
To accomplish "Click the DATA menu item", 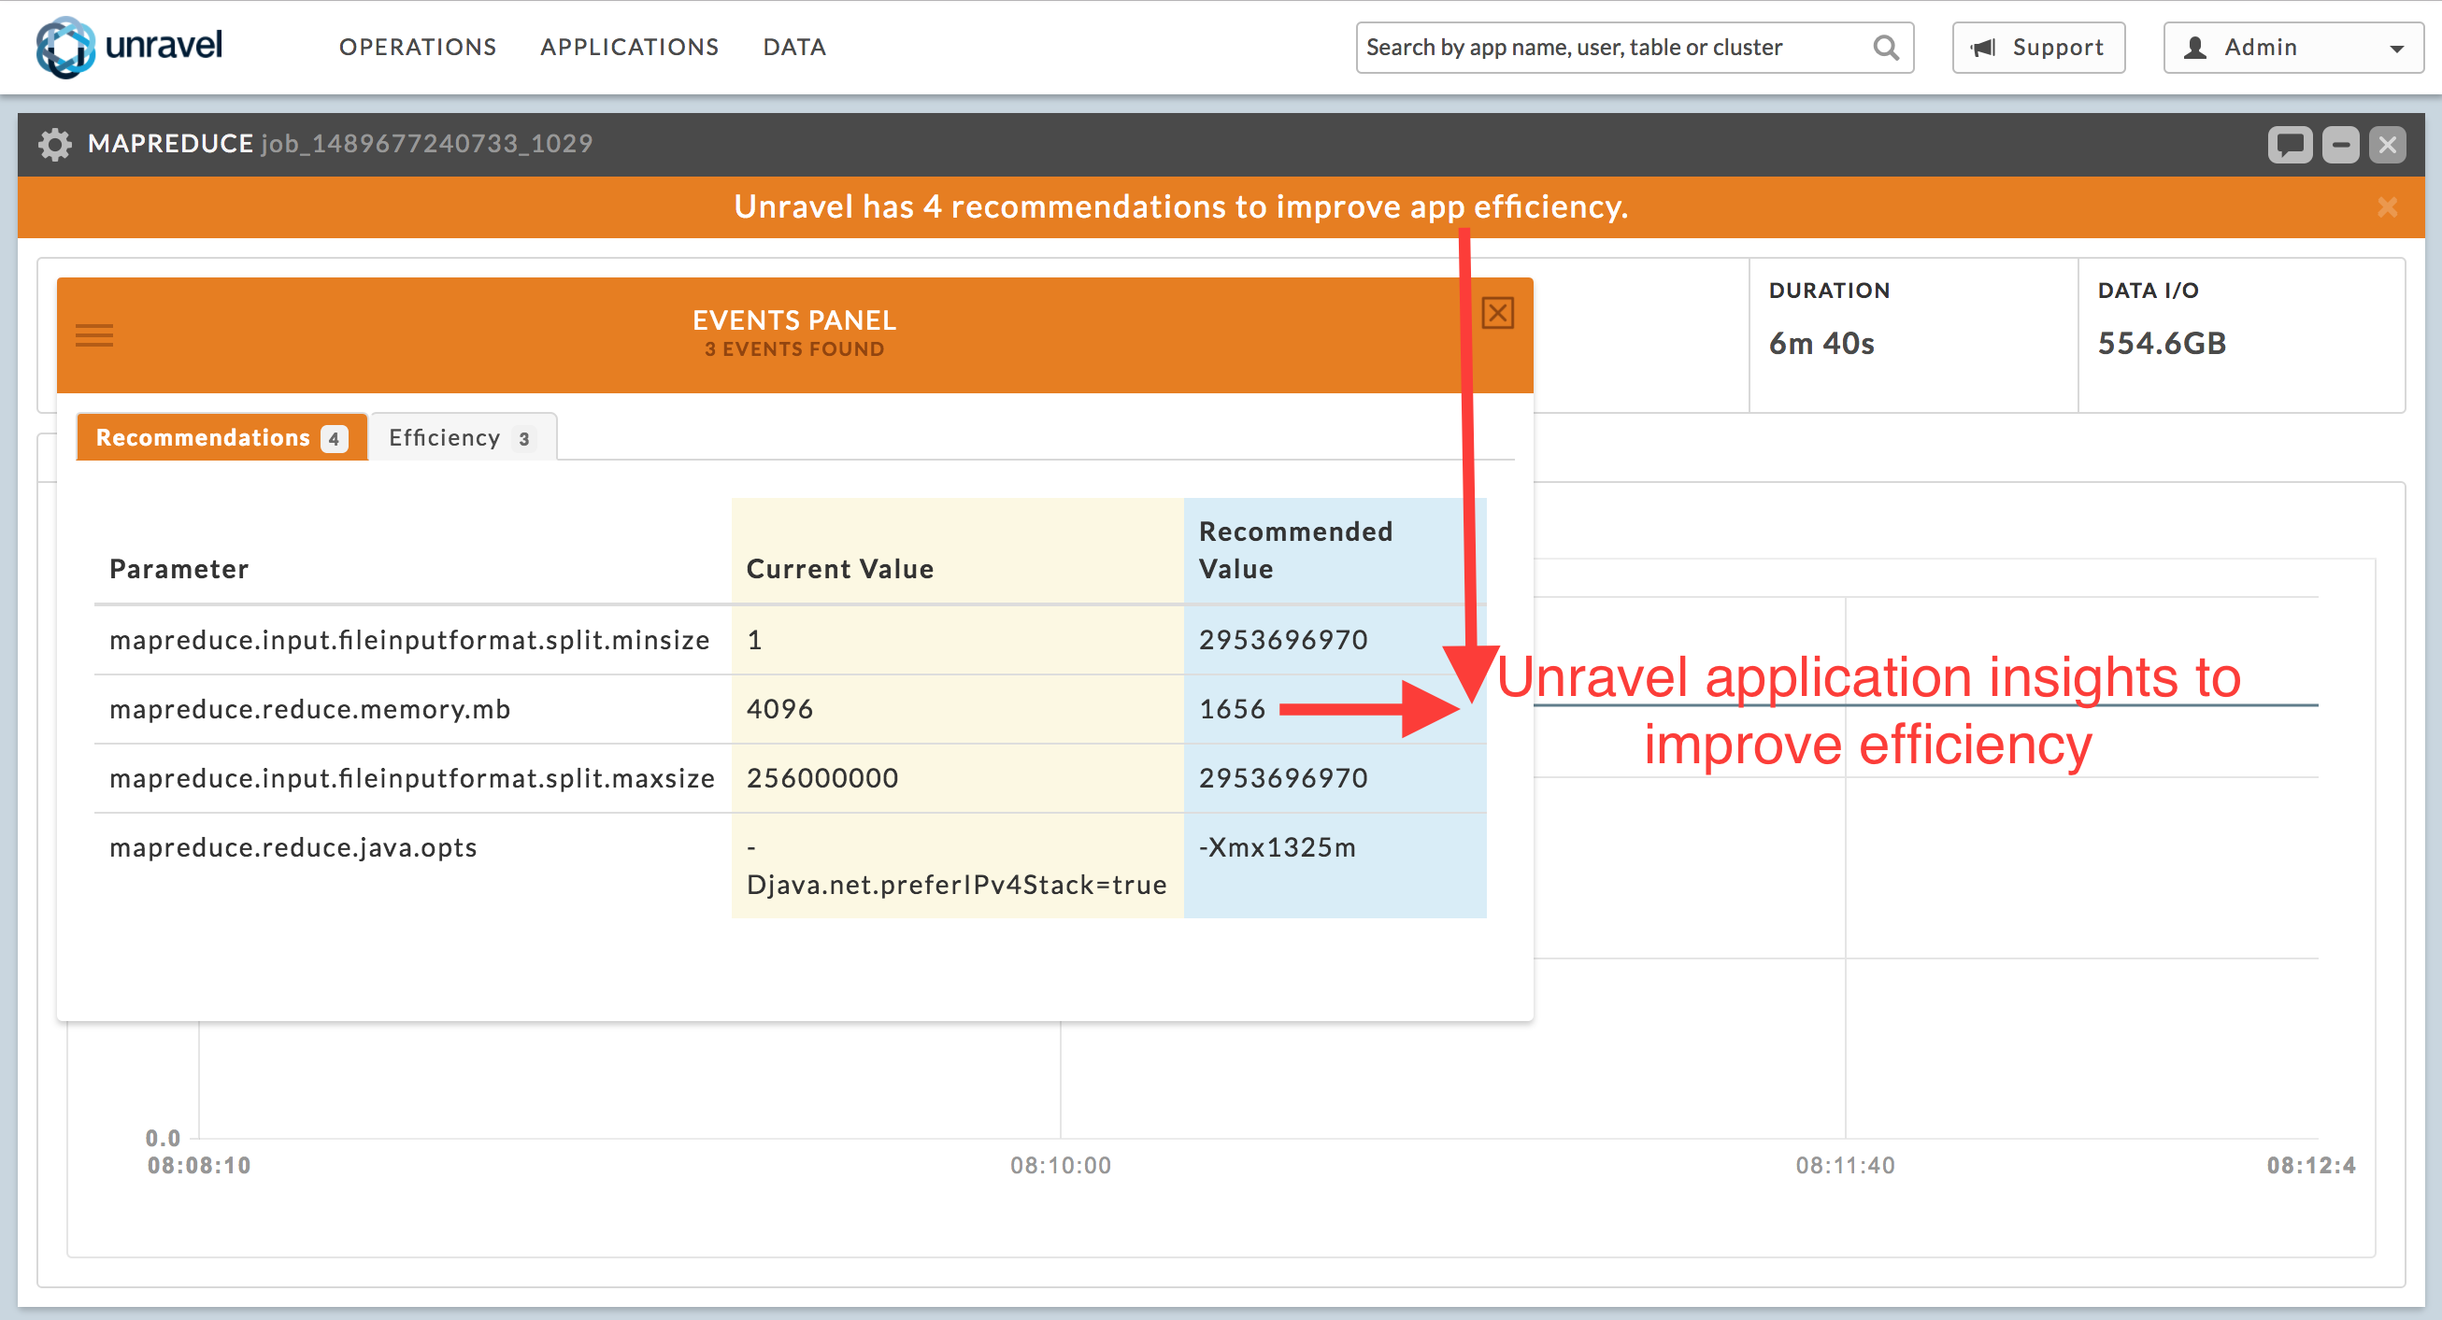I will tap(793, 46).
